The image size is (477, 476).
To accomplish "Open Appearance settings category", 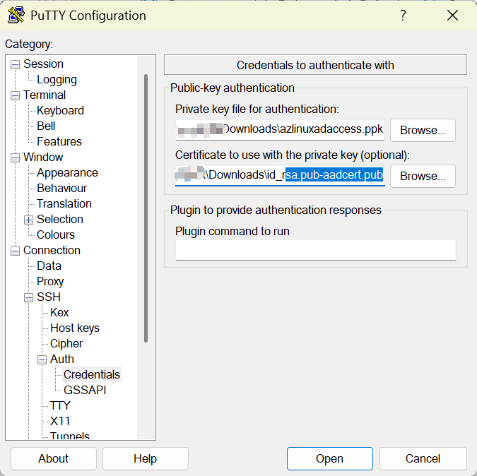I will pyautogui.click(x=68, y=172).
